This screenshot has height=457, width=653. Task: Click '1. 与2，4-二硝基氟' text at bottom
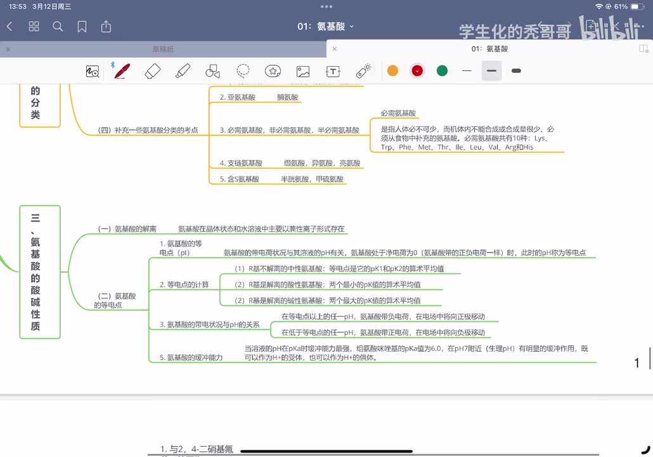197,449
